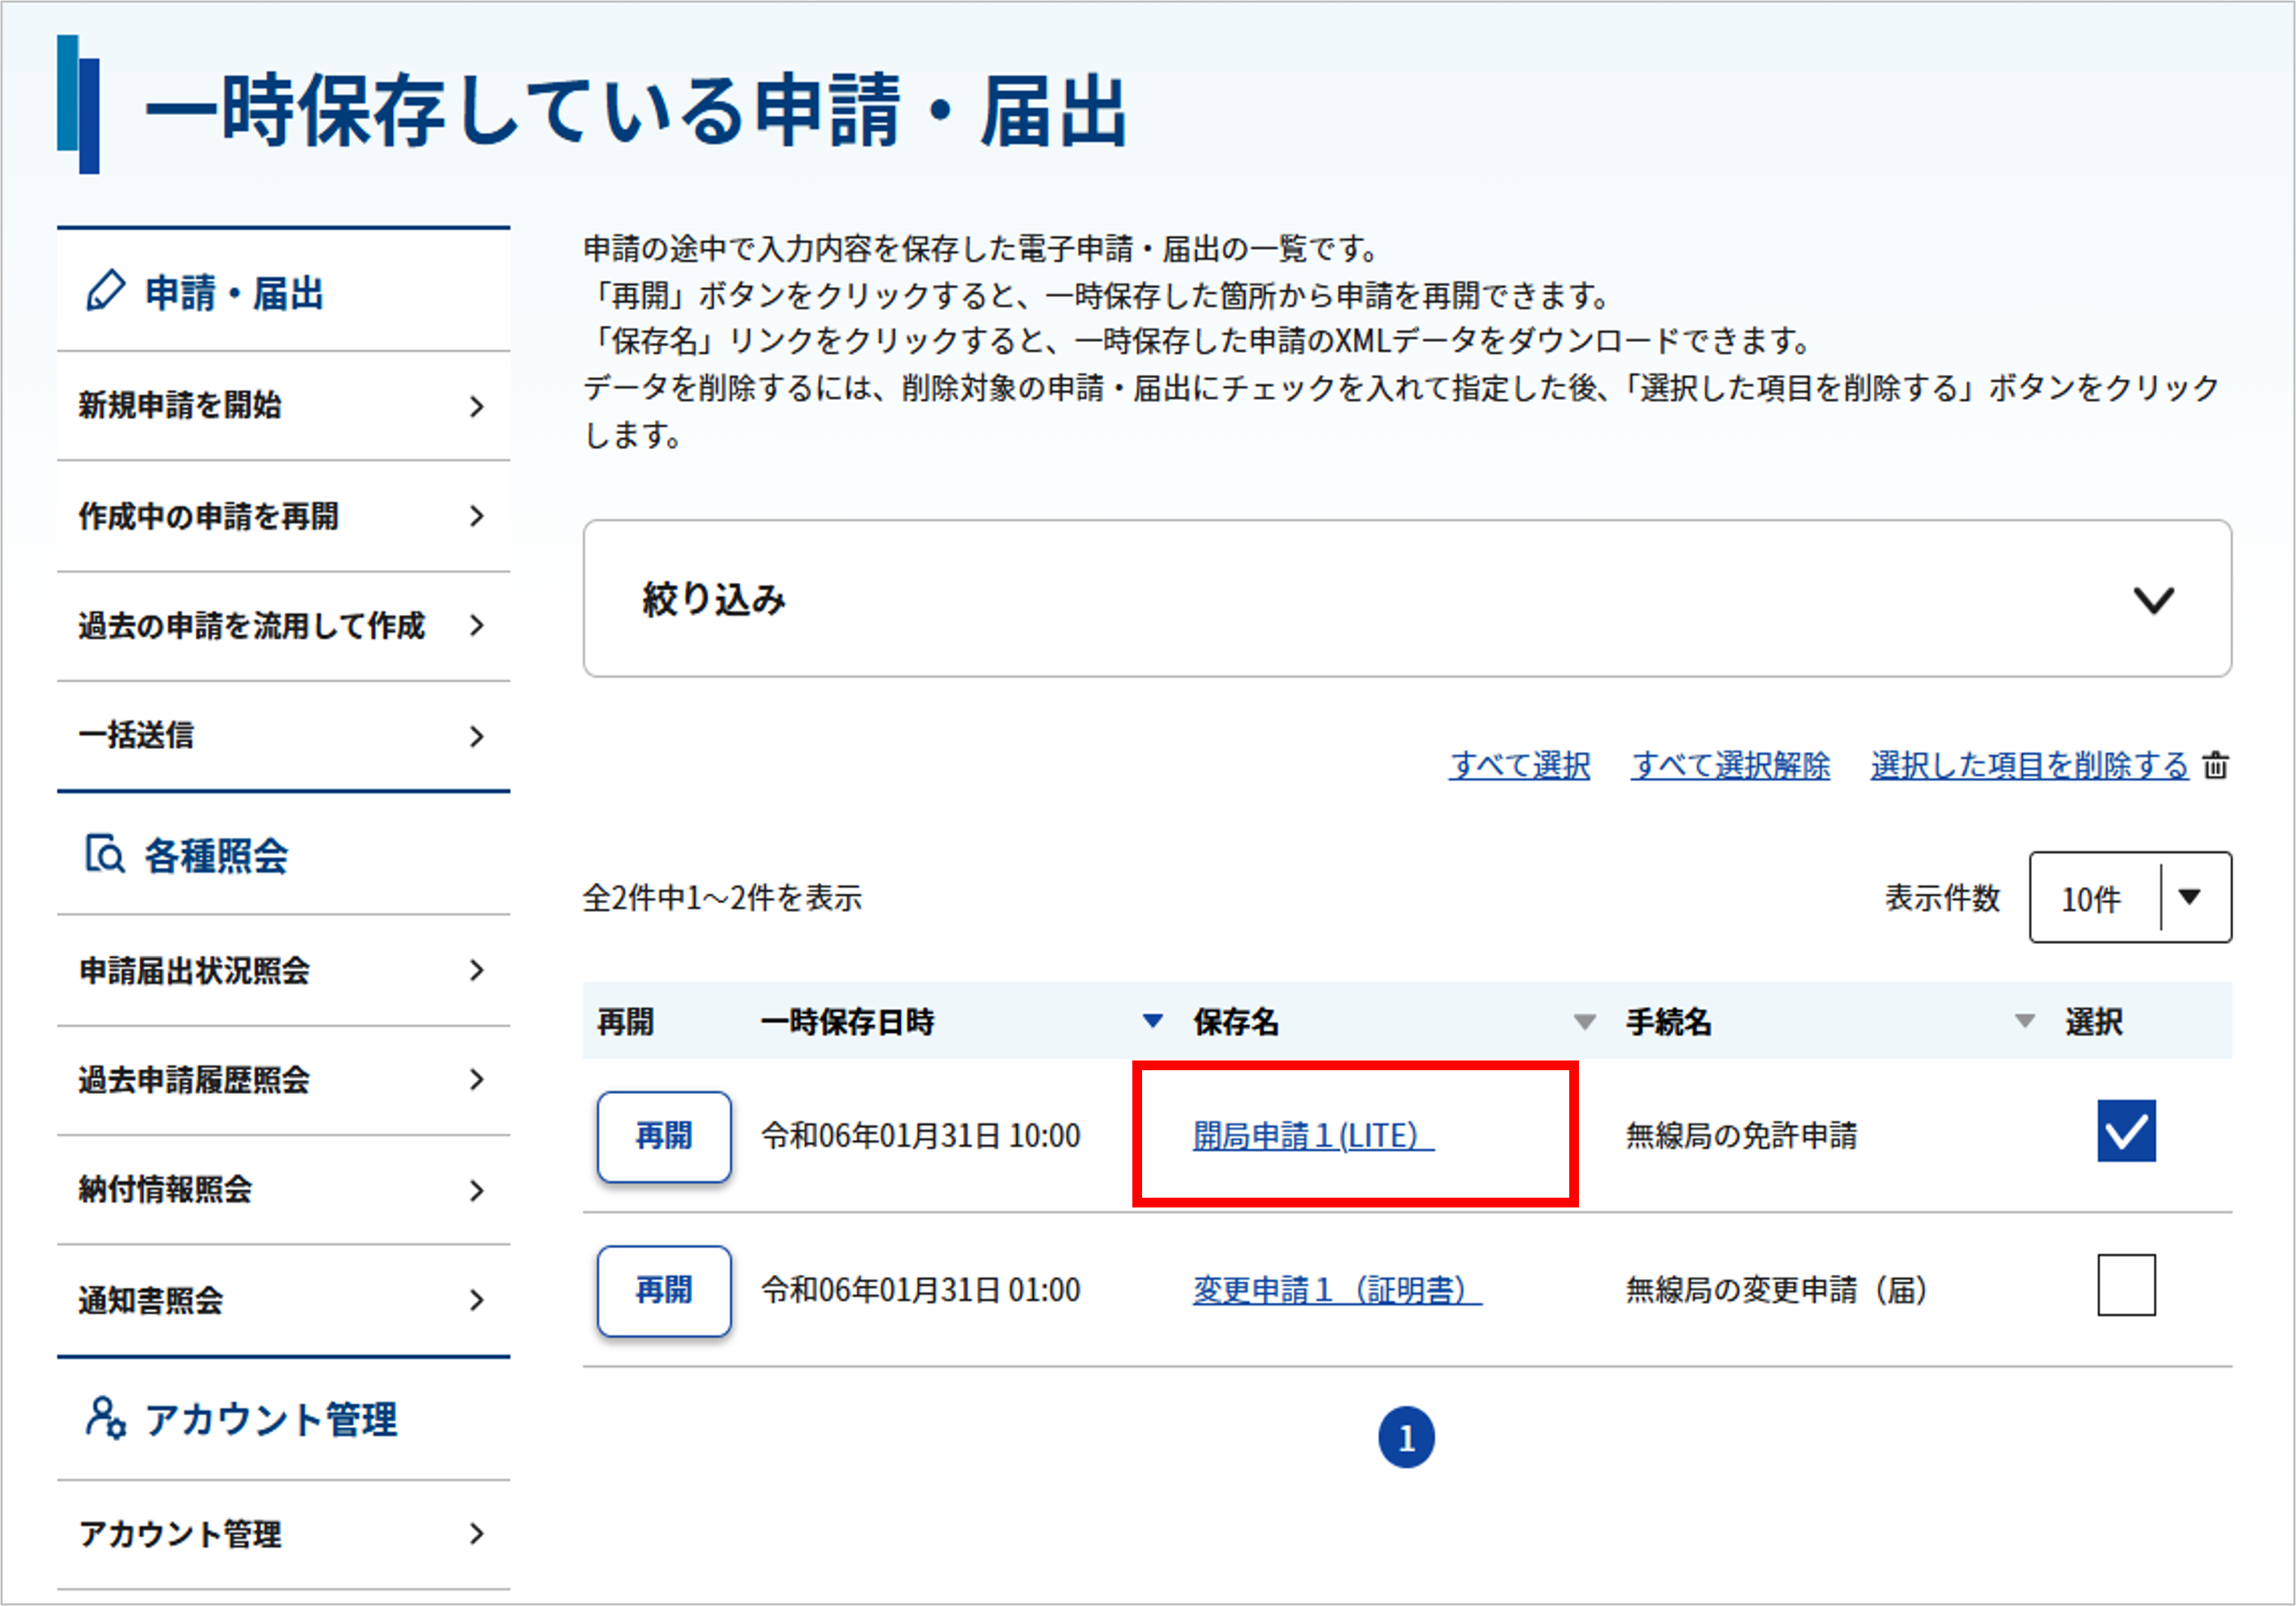2296x1606 pixels.
Task: Open 過去申請履歴照会 menu item
Action: (x=283, y=1080)
